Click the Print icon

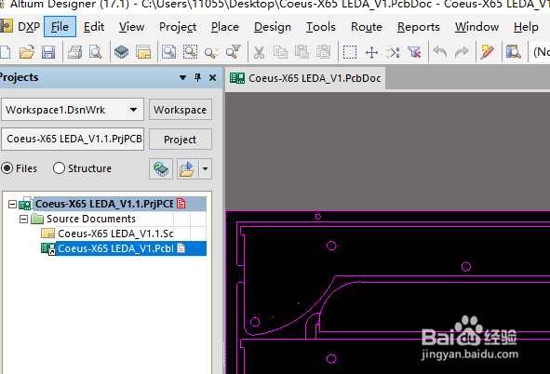pos(74,52)
